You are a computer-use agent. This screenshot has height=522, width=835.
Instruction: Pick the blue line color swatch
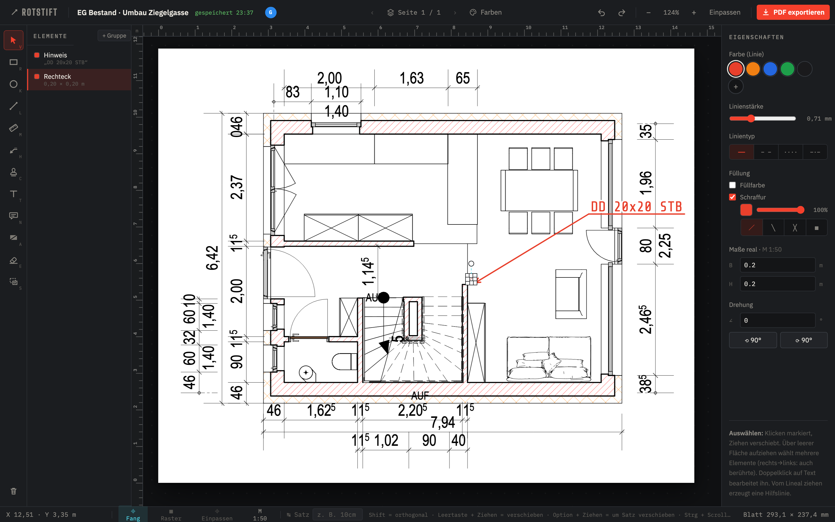click(770, 69)
